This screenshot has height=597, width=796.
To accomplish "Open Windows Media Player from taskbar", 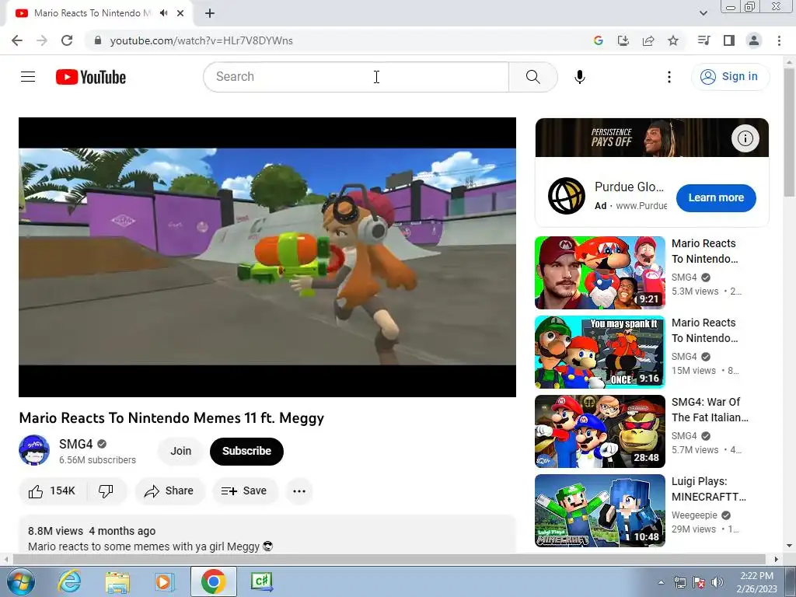I will tap(165, 581).
